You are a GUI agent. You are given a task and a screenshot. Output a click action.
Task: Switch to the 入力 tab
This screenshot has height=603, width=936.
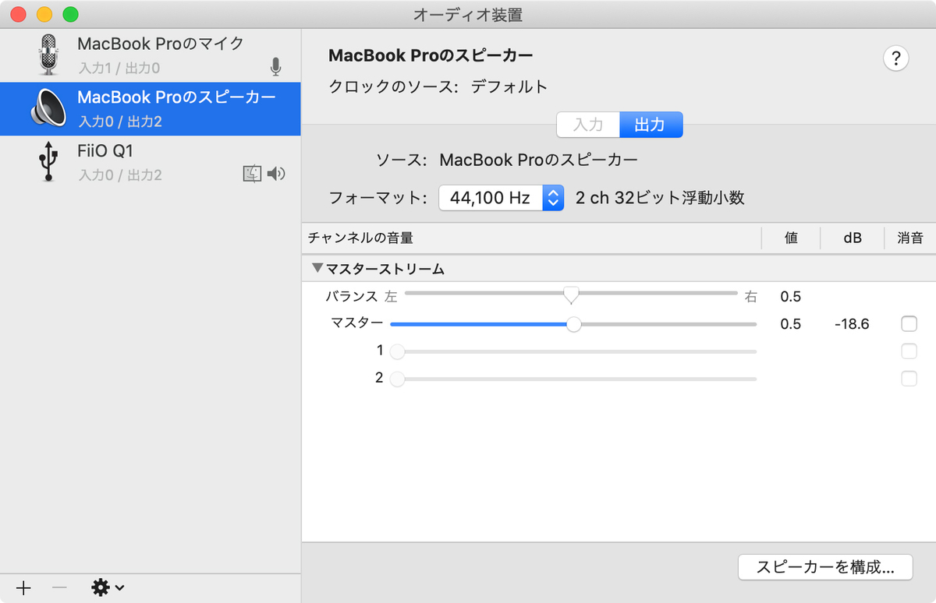(588, 125)
